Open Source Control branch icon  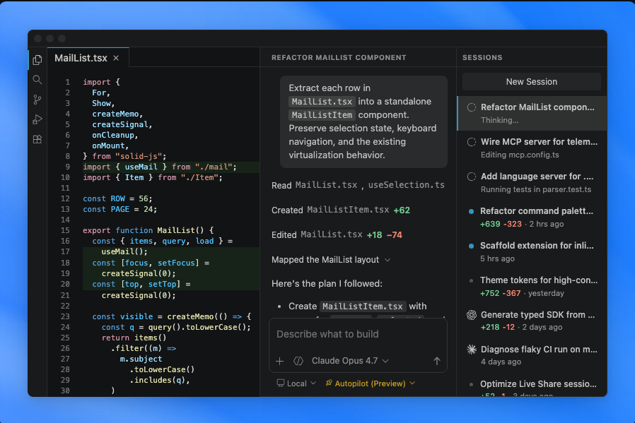point(37,100)
